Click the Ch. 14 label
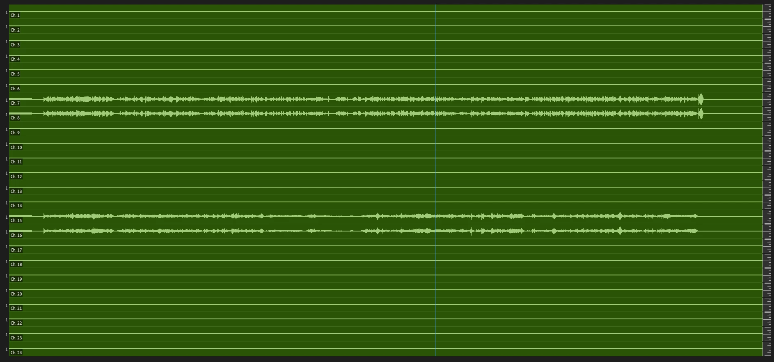Image resolution: width=774 pixels, height=362 pixels. coord(16,206)
